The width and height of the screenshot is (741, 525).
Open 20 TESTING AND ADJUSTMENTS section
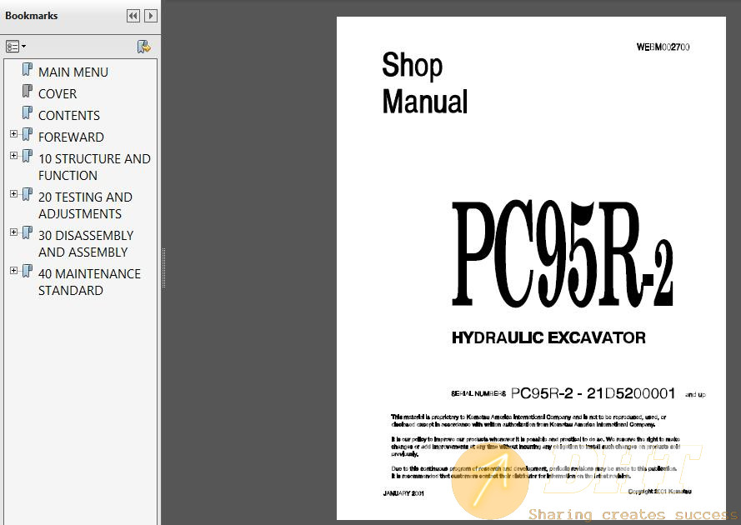(85, 206)
